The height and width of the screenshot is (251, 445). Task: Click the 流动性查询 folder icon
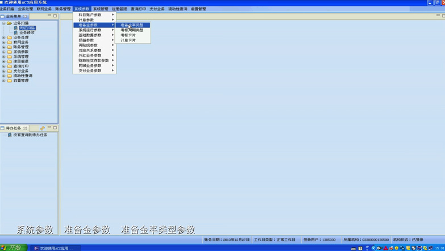tap(10, 76)
